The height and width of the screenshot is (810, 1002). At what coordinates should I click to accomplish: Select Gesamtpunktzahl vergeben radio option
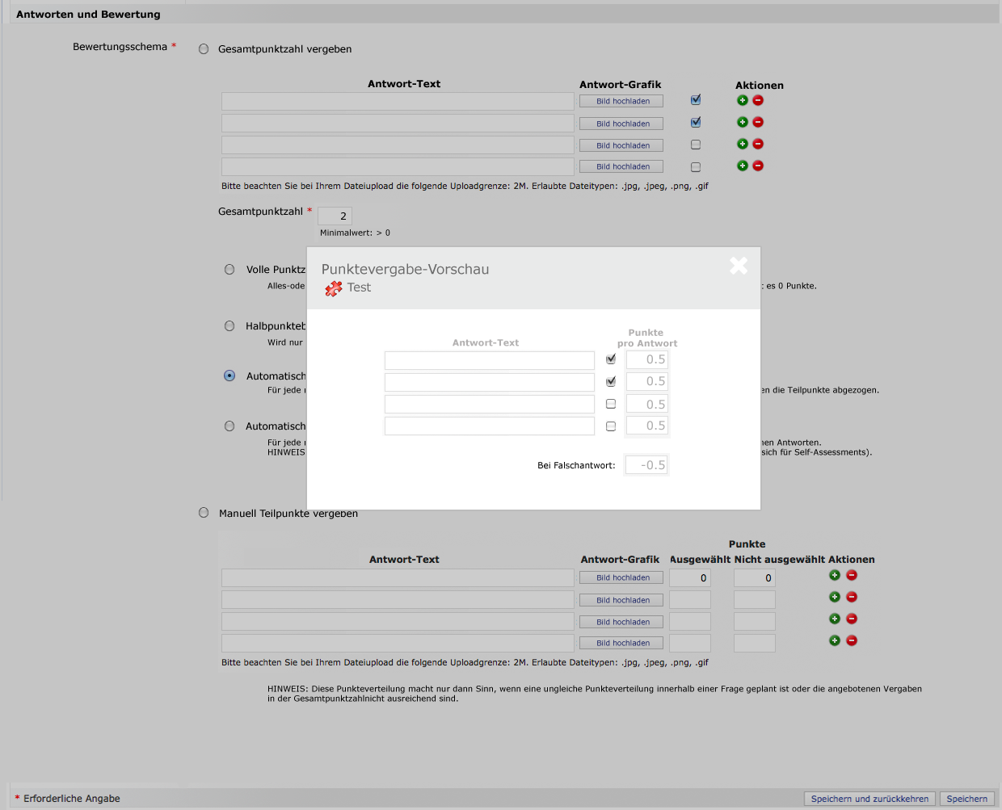pyautogui.click(x=204, y=49)
